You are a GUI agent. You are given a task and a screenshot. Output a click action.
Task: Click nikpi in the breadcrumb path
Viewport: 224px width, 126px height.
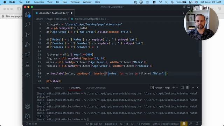pyautogui.click(x=50, y=19)
